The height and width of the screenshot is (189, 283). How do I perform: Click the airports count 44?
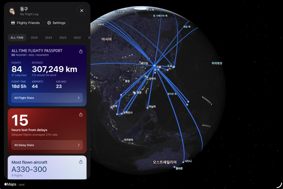35,86
